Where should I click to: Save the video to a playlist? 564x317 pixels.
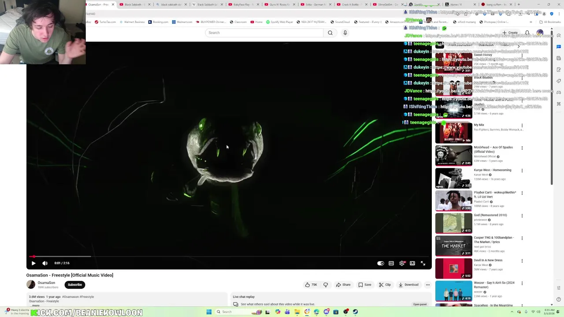click(364, 285)
